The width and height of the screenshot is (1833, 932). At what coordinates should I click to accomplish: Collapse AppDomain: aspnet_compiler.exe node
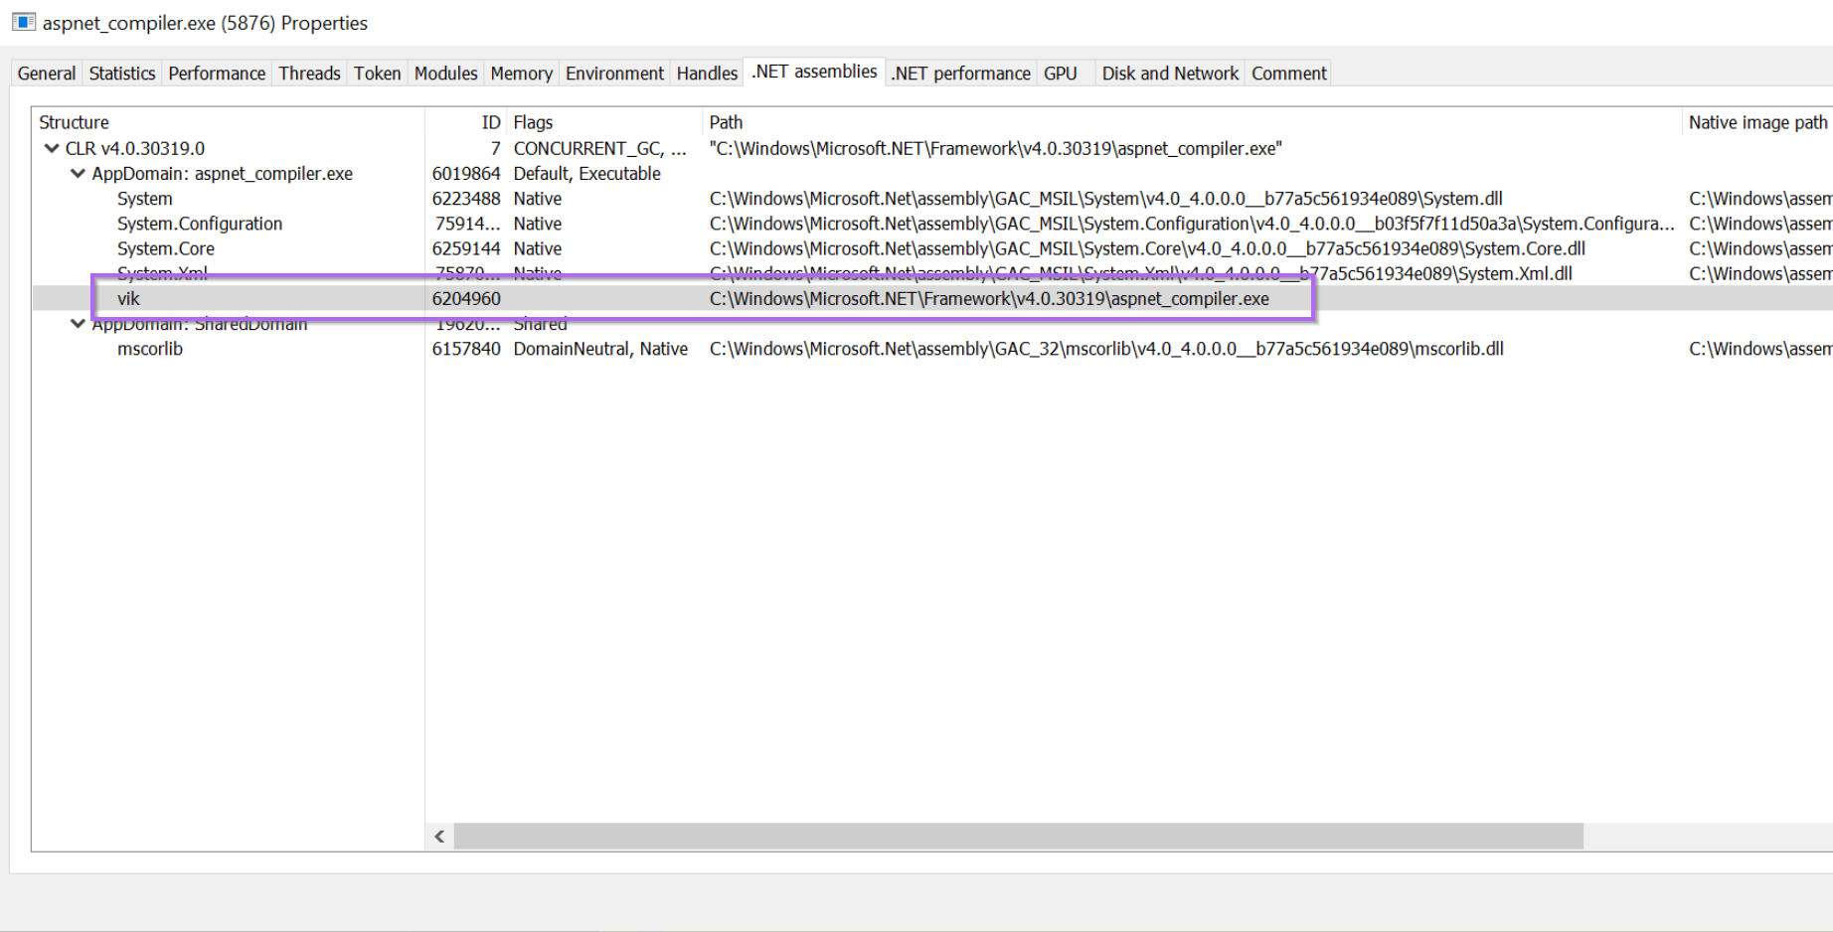click(x=78, y=173)
